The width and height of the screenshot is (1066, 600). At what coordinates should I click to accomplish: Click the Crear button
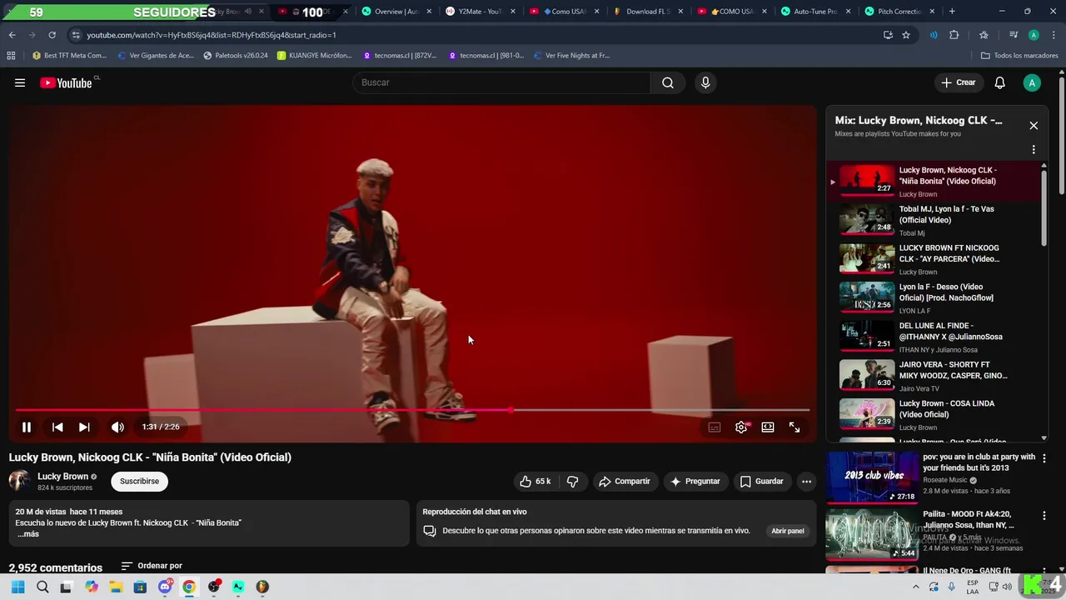coord(959,82)
